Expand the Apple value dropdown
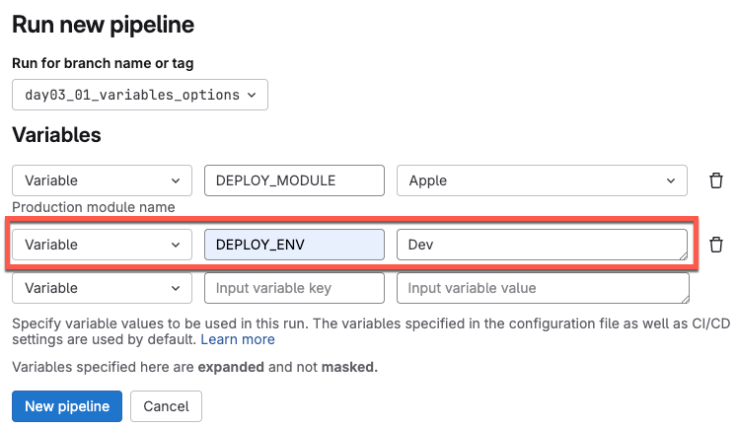737x429 pixels. (542, 180)
